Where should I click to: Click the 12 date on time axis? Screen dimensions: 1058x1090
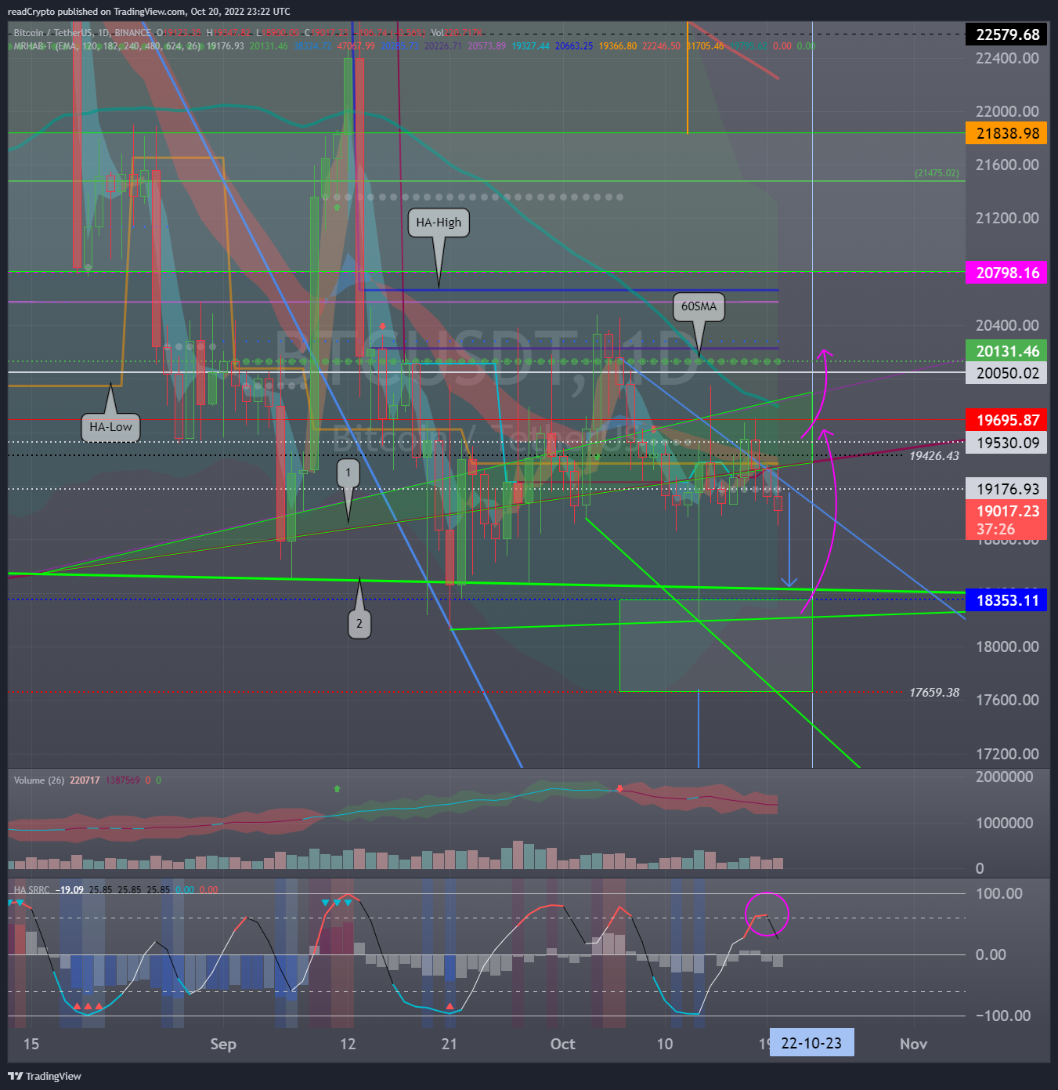tap(348, 1044)
